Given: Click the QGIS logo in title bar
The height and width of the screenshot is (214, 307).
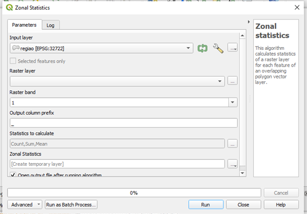Looking at the screenshot, I should (9, 8).
